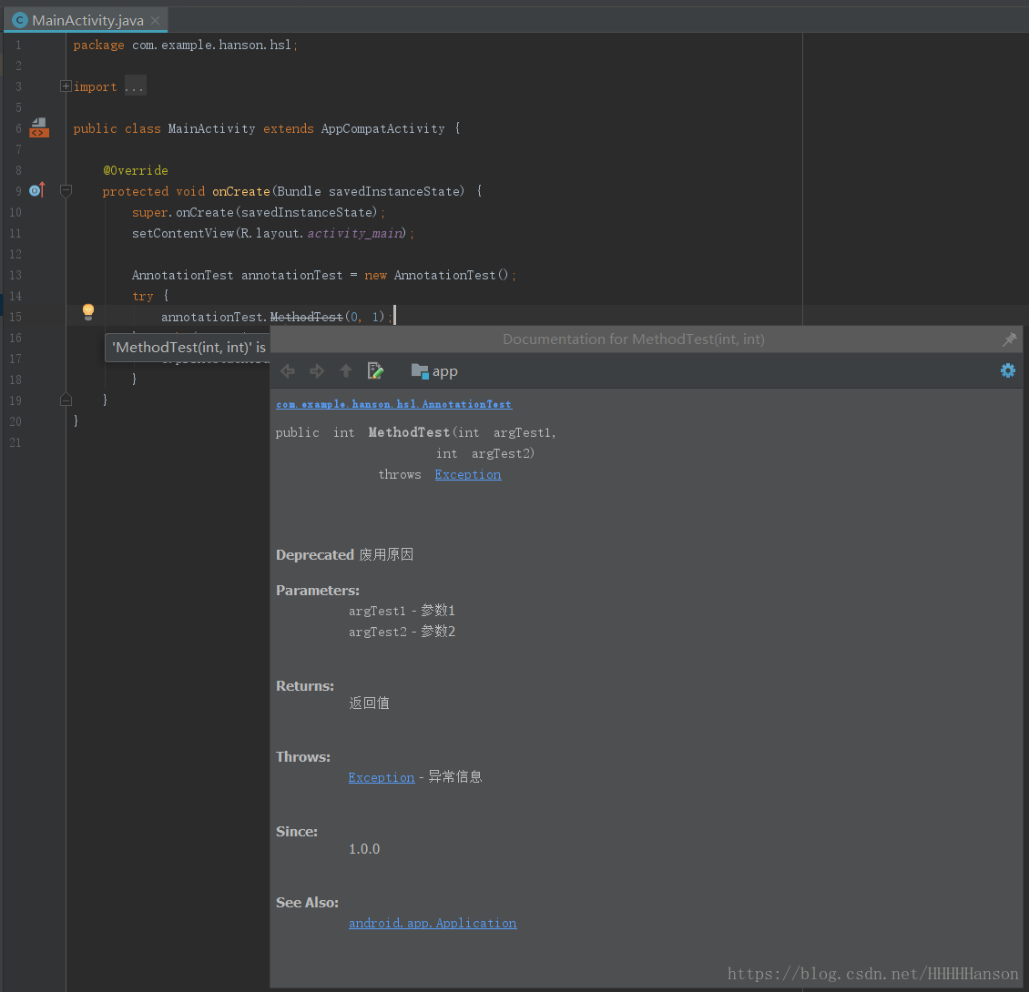Collapse the fold end marker at line 19
The image size is (1029, 992).
coord(66,400)
